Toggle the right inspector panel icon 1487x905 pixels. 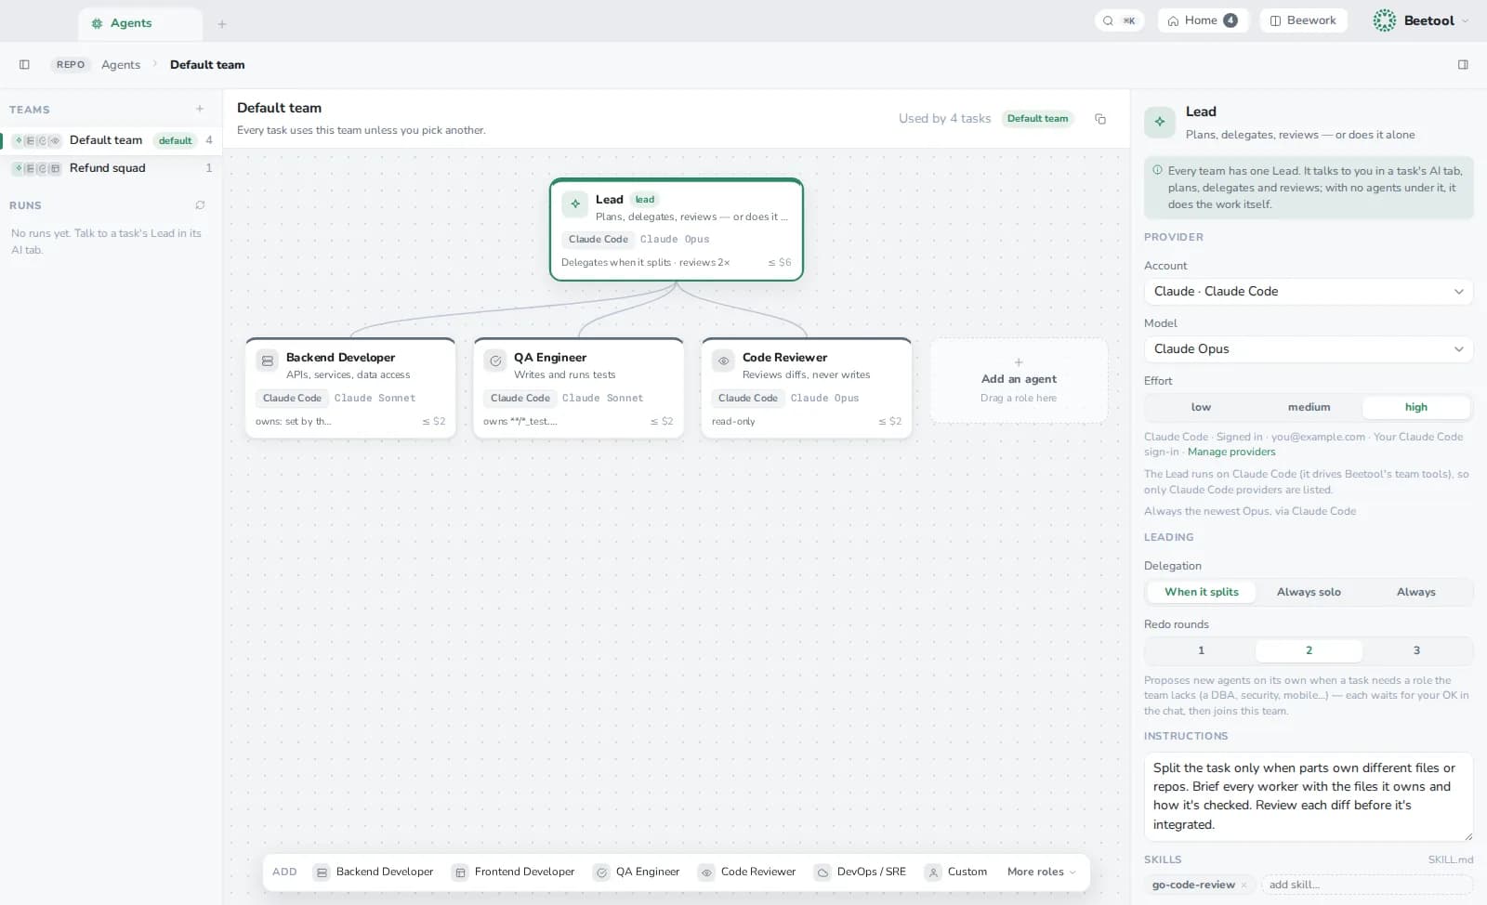pos(1463,64)
